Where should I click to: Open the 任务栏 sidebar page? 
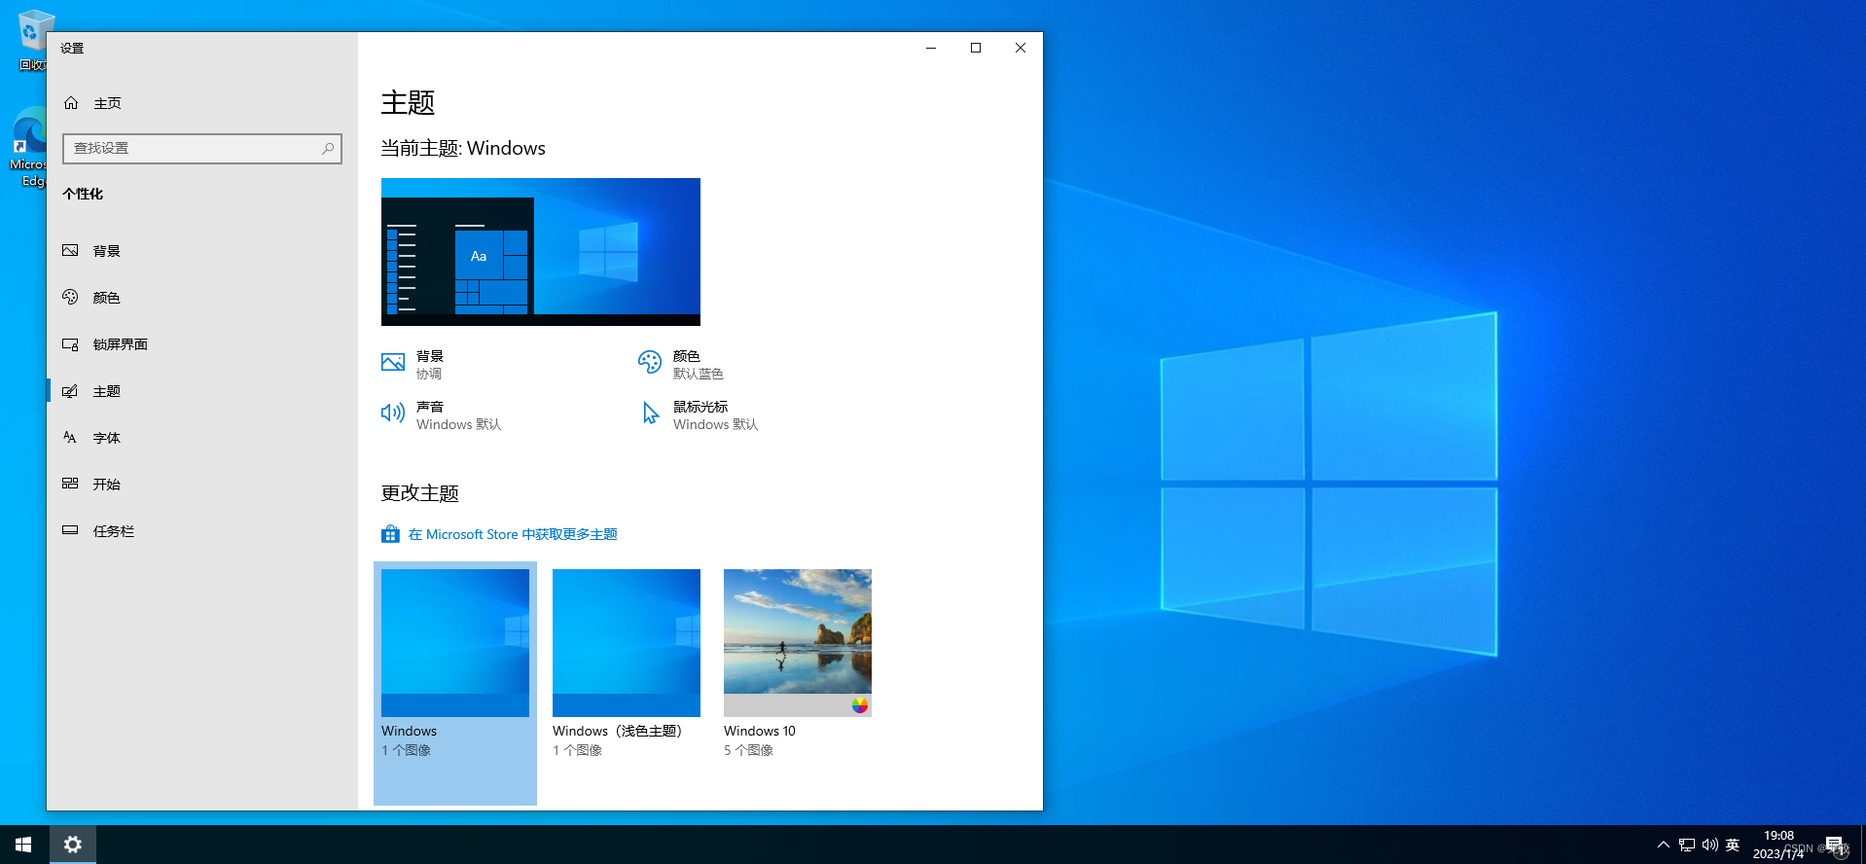tap(202, 531)
